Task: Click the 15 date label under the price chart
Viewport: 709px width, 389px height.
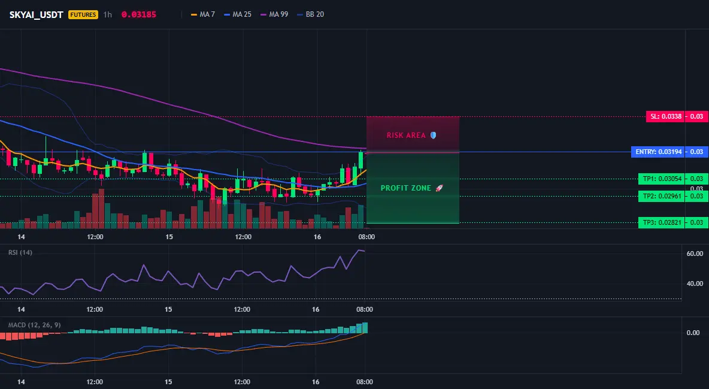Action: tap(169, 237)
